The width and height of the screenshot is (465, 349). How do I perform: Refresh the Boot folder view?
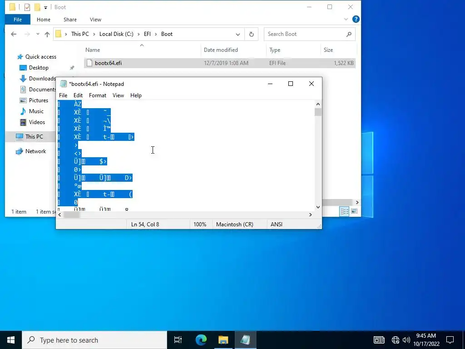[252, 34]
